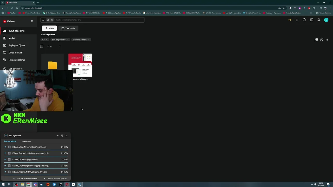This screenshot has height=187, width=333.
Task: Collapse the MEGA Drive sidebar
Action: [x=32, y=21]
